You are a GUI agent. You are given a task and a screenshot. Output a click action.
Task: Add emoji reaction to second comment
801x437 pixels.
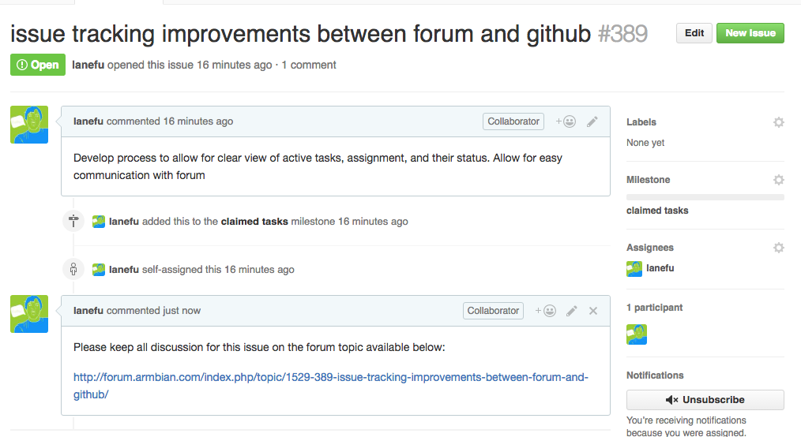coord(545,311)
